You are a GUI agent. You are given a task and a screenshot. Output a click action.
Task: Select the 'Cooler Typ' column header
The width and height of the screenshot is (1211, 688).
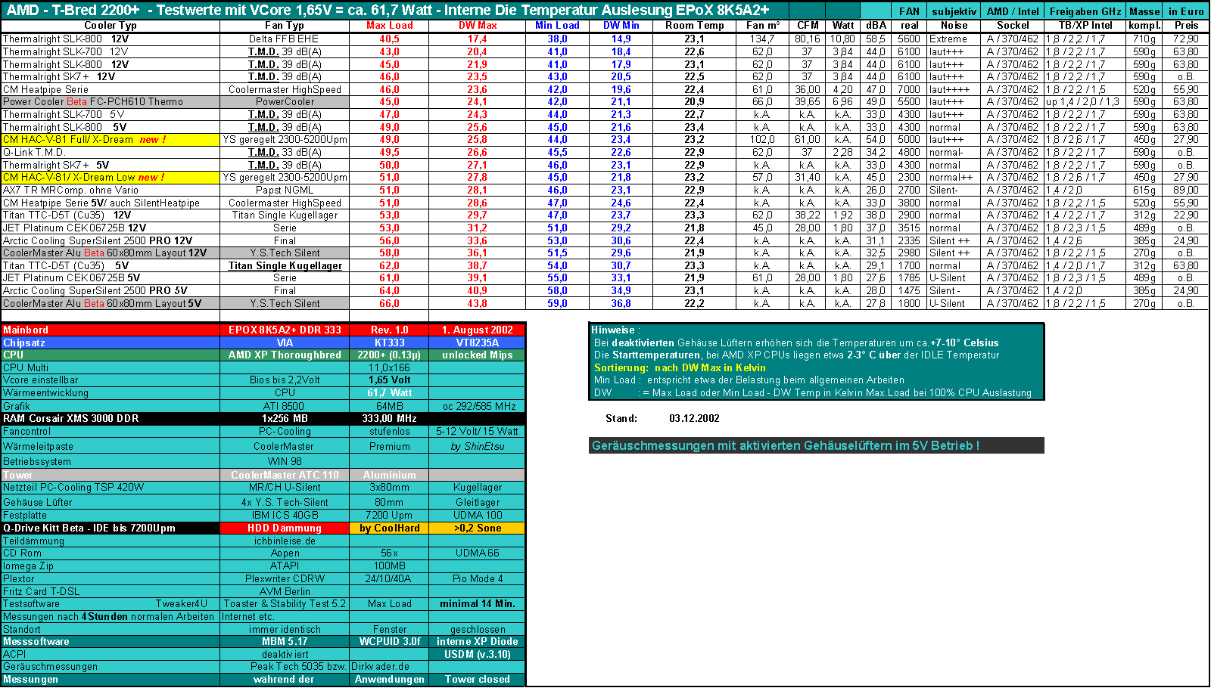coord(111,26)
